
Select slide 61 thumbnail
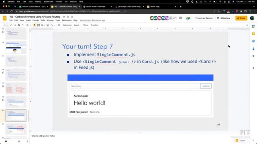[16, 116]
